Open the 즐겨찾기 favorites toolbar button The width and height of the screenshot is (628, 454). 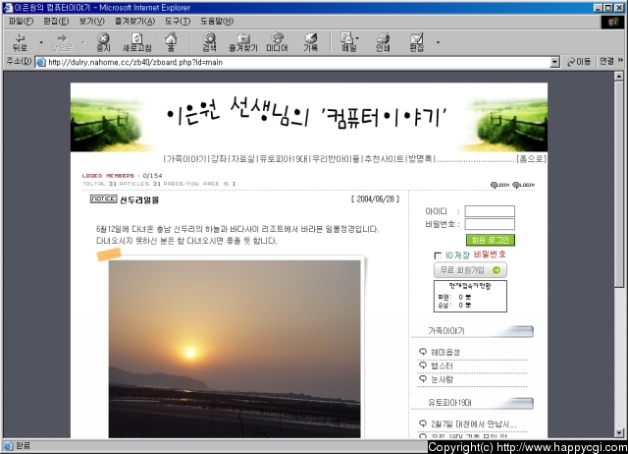point(242,42)
